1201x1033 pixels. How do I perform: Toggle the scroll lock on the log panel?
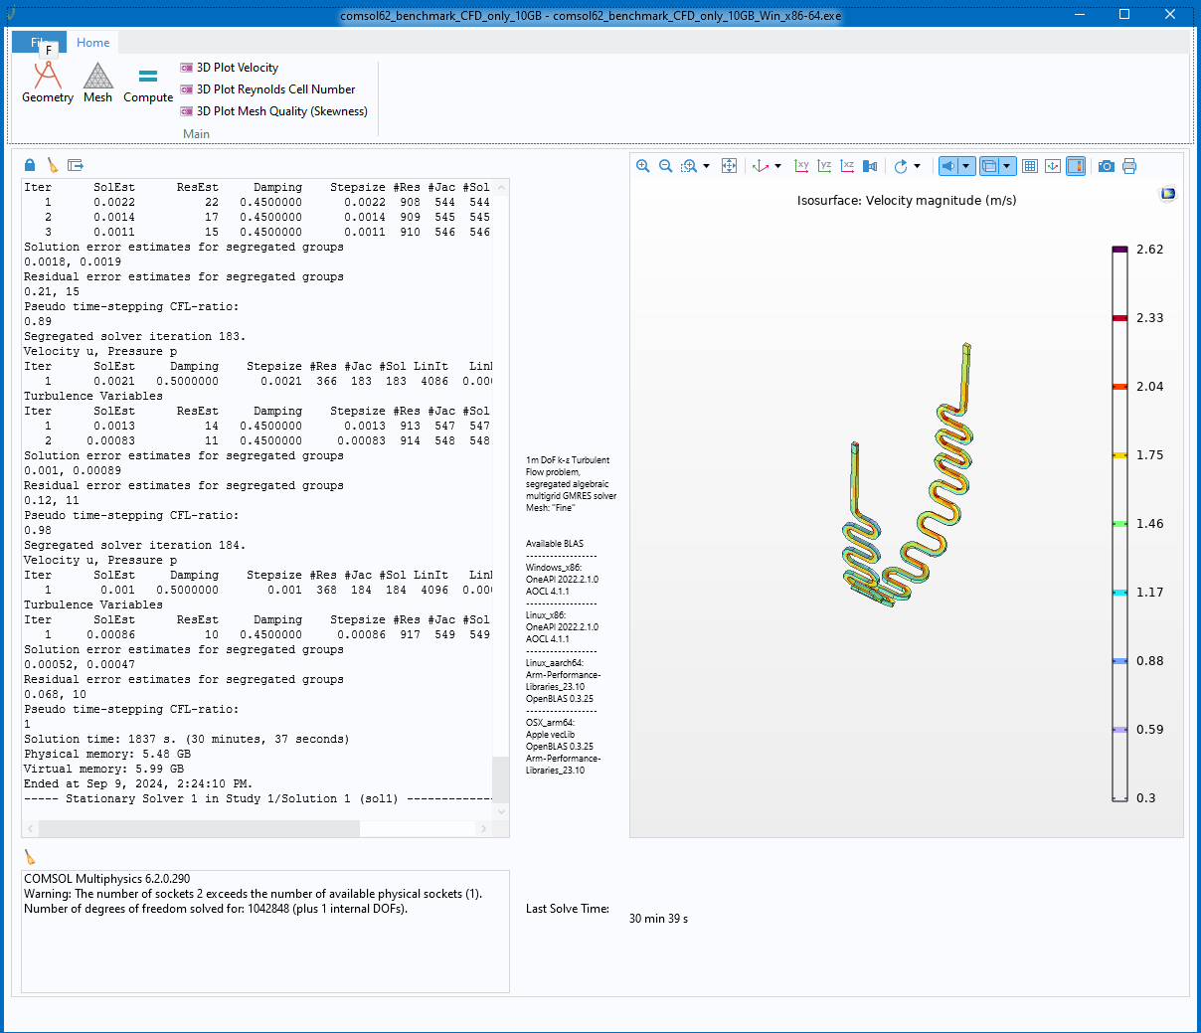(x=30, y=165)
